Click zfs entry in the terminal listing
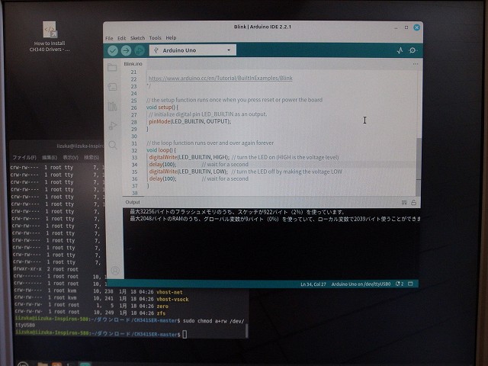 [x=161, y=313]
